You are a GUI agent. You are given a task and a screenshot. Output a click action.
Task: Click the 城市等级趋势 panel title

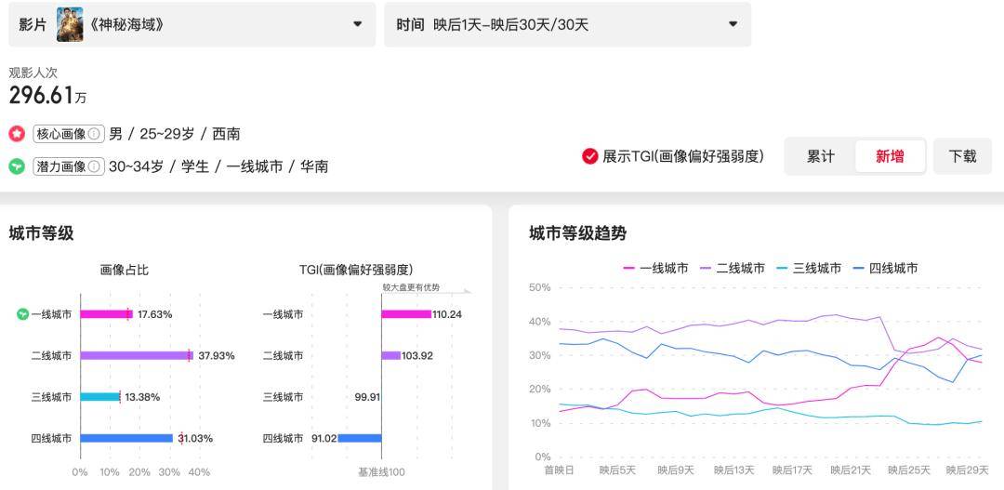click(x=577, y=233)
